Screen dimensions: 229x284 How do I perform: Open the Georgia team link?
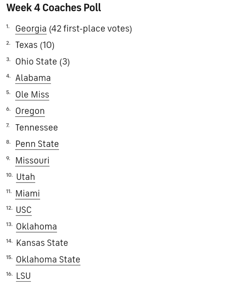31,29
